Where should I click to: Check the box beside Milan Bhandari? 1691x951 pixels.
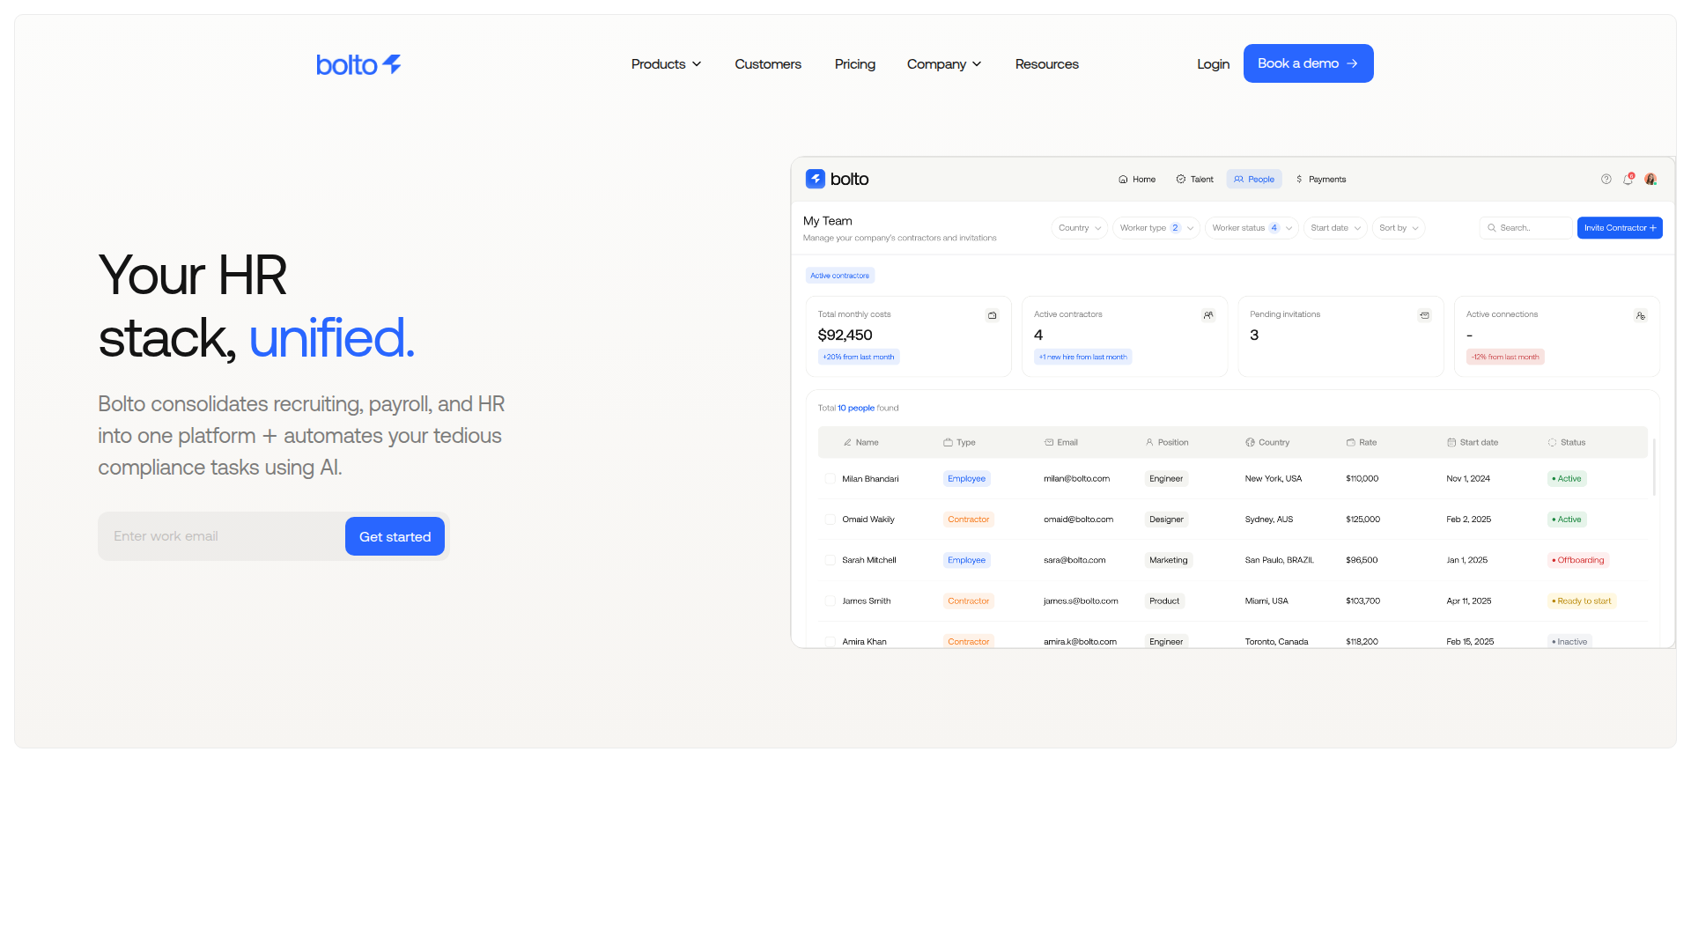point(830,479)
